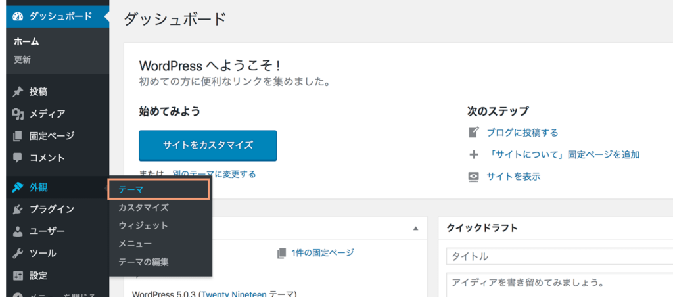Click the サイトをカスタマイズ button
673x297 pixels.
point(208,145)
